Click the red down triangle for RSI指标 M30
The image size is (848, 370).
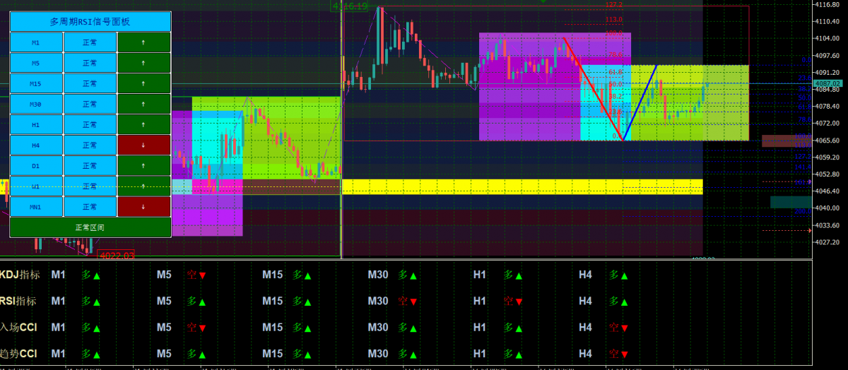pos(413,302)
